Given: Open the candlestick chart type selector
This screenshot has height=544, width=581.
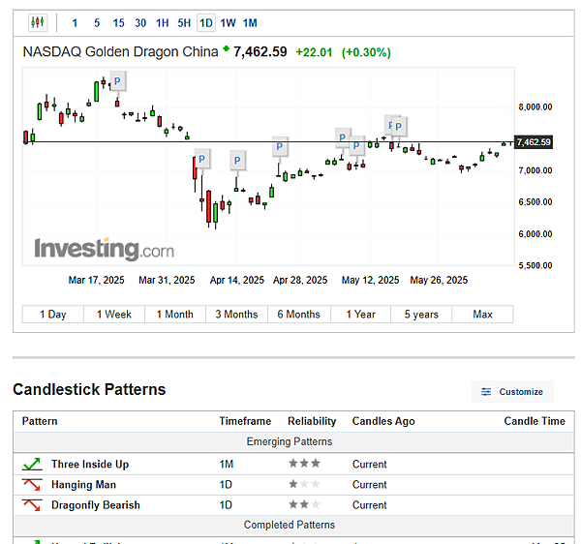Looking at the screenshot, I should [37, 22].
